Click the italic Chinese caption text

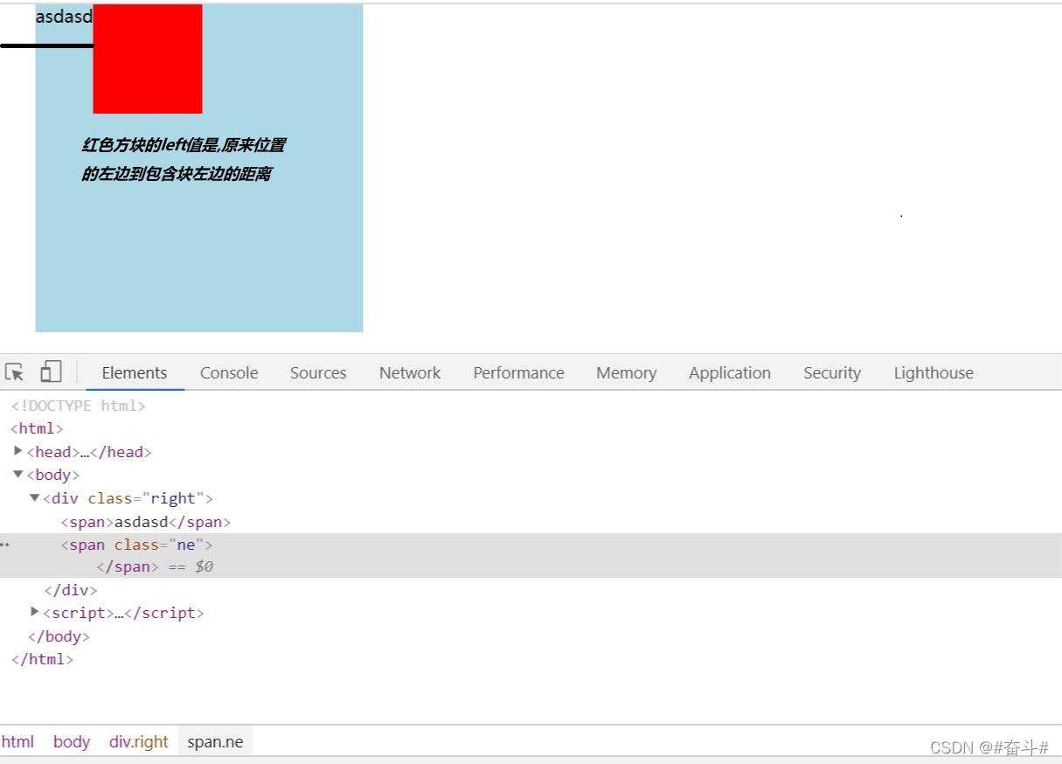coord(184,160)
